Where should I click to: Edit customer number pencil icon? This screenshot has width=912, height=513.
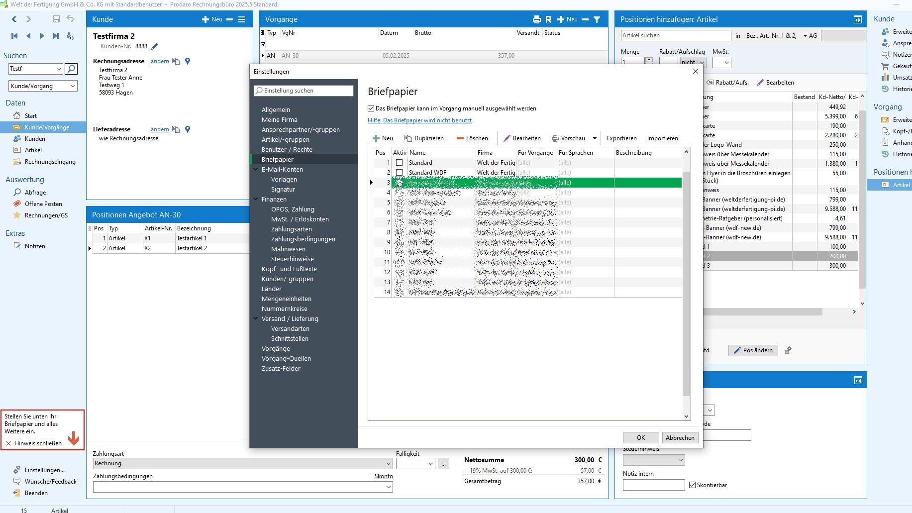[x=154, y=46]
